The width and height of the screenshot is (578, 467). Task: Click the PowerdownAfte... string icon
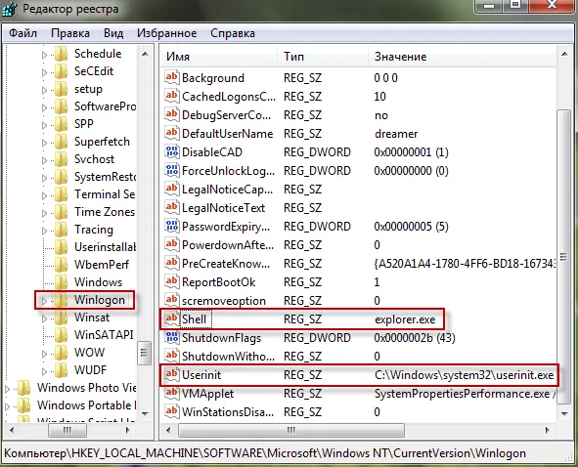point(171,244)
